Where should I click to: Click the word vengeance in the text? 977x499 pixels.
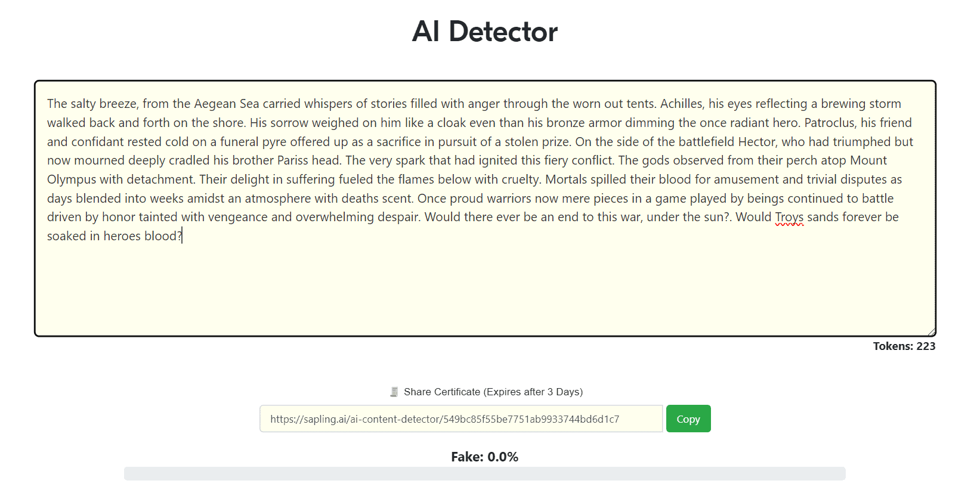coord(237,217)
